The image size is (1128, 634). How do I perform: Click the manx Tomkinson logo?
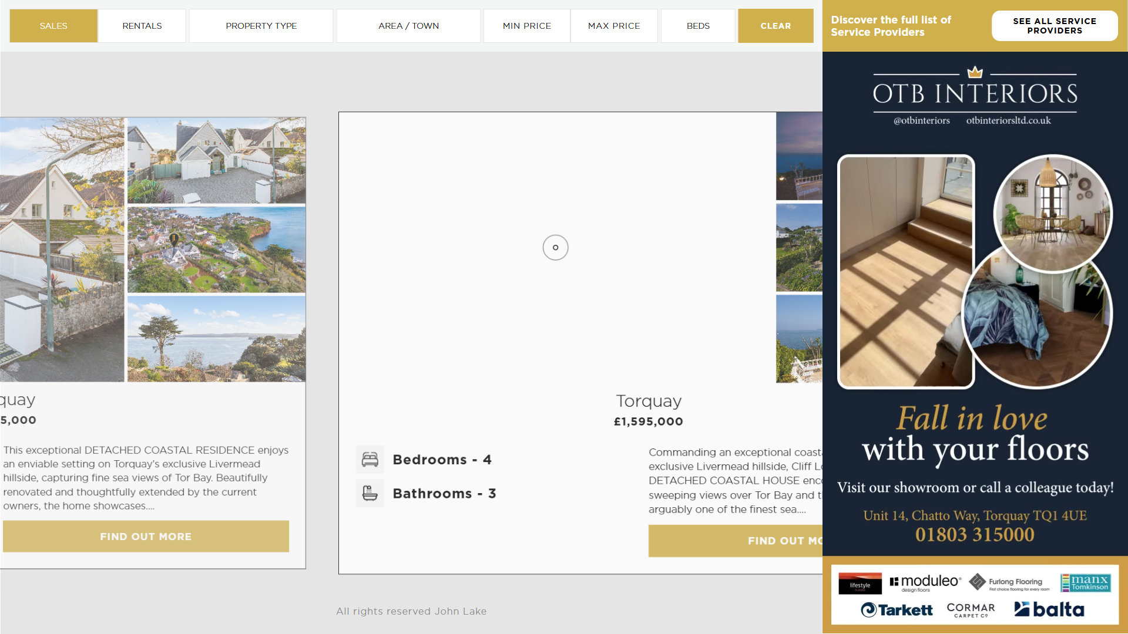[1085, 582]
